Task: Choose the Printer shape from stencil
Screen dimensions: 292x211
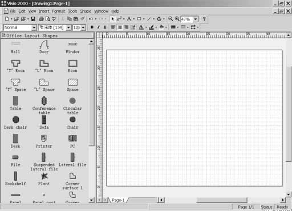Action: coord(44,141)
